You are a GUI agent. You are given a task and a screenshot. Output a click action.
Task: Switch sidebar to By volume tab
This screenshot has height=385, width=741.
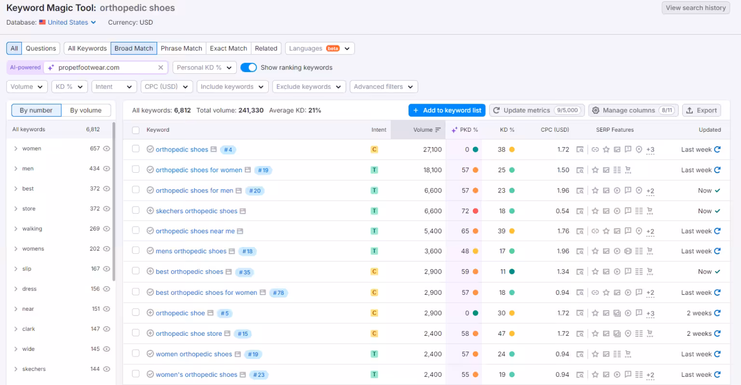click(x=86, y=110)
